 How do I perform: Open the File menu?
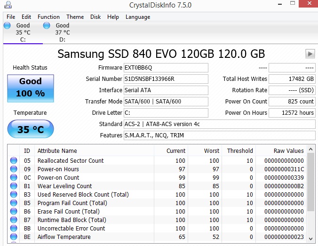(11, 17)
